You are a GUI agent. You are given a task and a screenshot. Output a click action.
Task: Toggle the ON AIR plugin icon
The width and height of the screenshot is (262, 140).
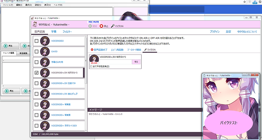click(x=94, y=60)
